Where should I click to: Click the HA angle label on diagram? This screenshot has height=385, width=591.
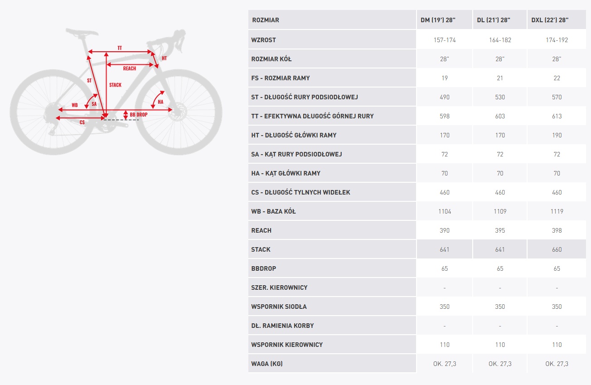click(x=160, y=102)
